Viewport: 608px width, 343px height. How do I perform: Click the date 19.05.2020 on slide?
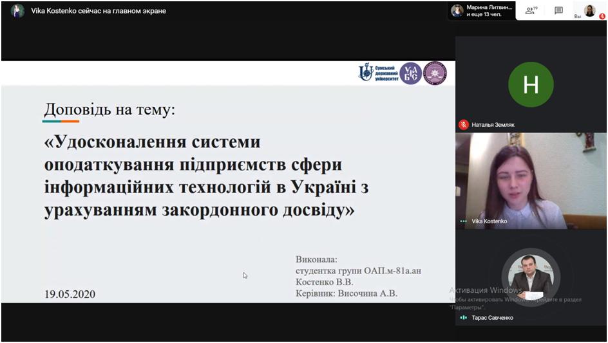pyautogui.click(x=70, y=294)
